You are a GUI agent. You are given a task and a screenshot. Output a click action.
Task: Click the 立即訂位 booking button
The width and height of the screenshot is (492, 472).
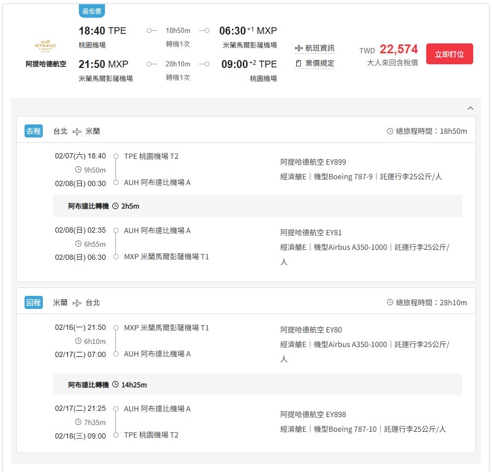[449, 54]
